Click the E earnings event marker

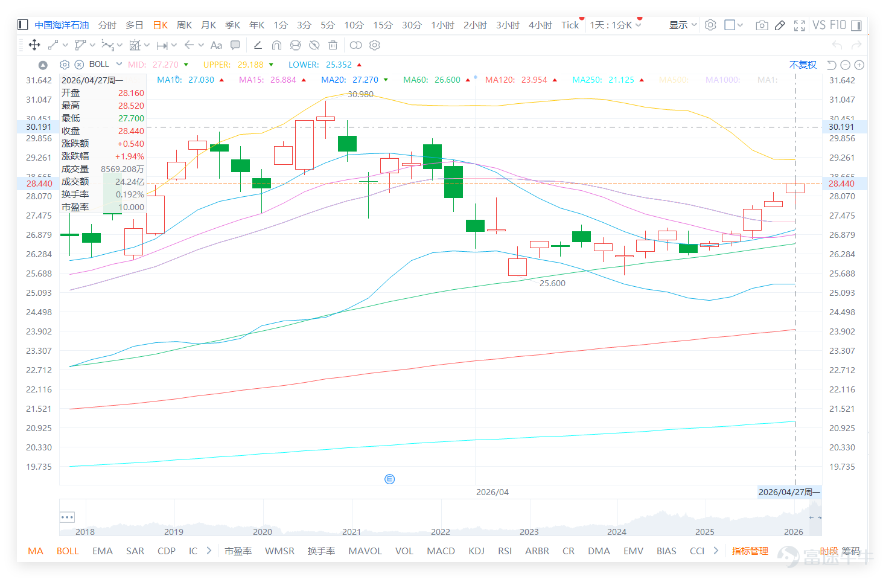coord(389,479)
